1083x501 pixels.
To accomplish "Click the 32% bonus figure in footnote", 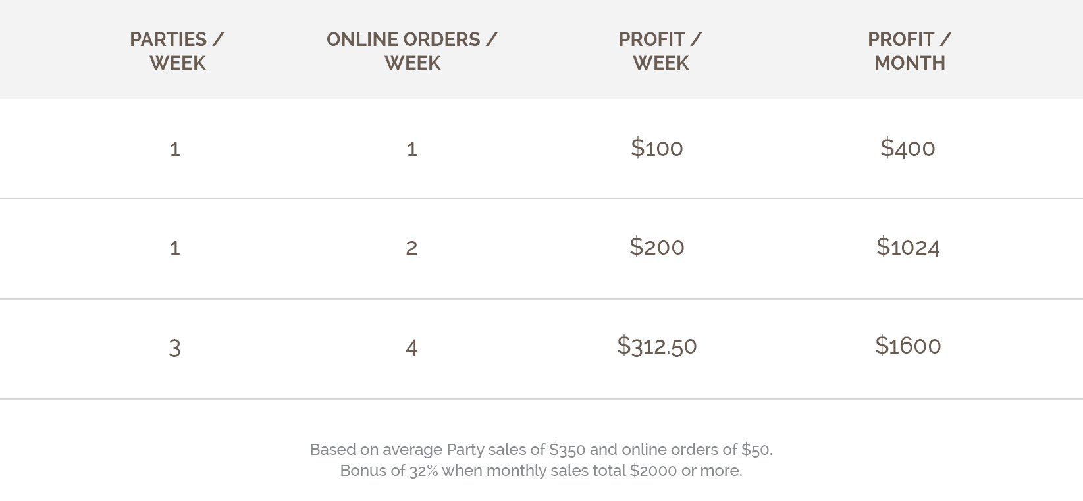I will pyautogui.click(x=423, y=471).
